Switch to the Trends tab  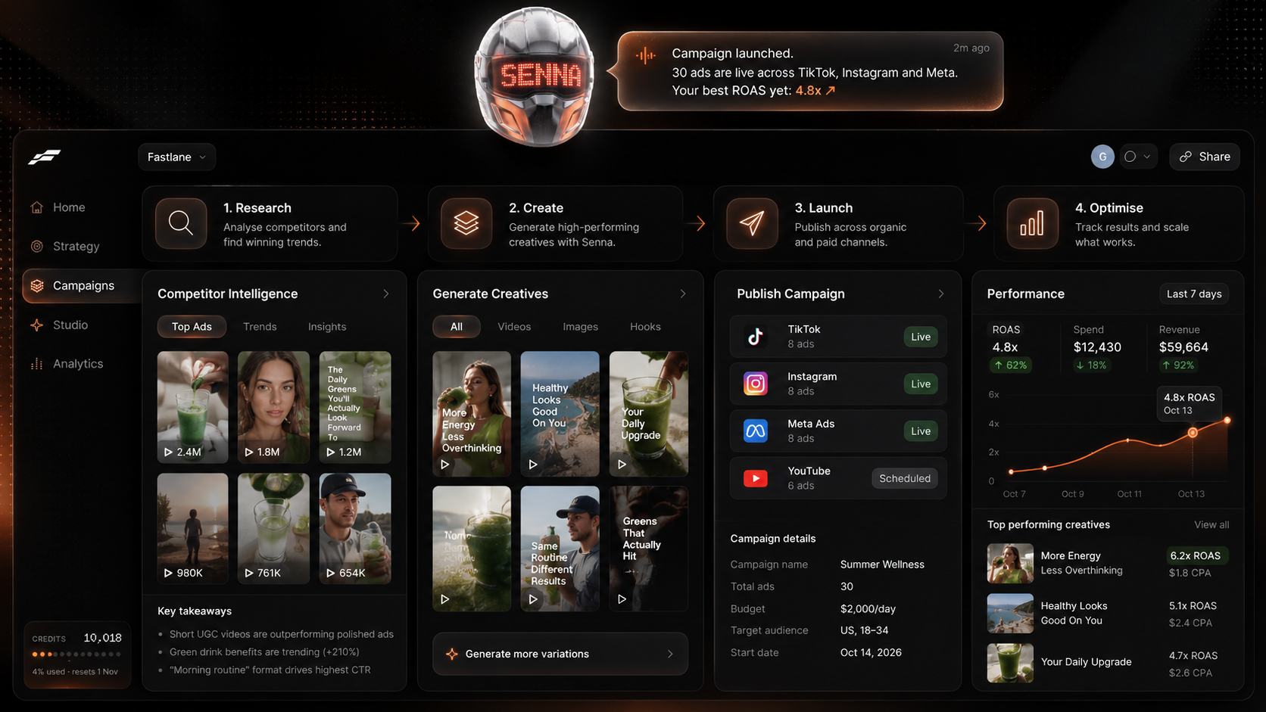point(260,327)
